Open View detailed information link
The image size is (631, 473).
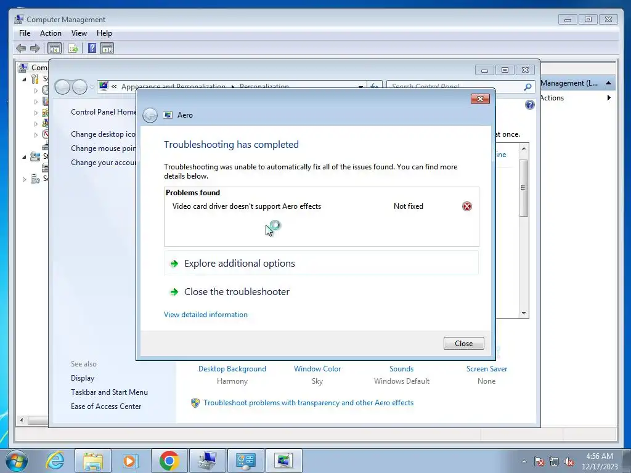pyautogui.click(x=206, y=315)
